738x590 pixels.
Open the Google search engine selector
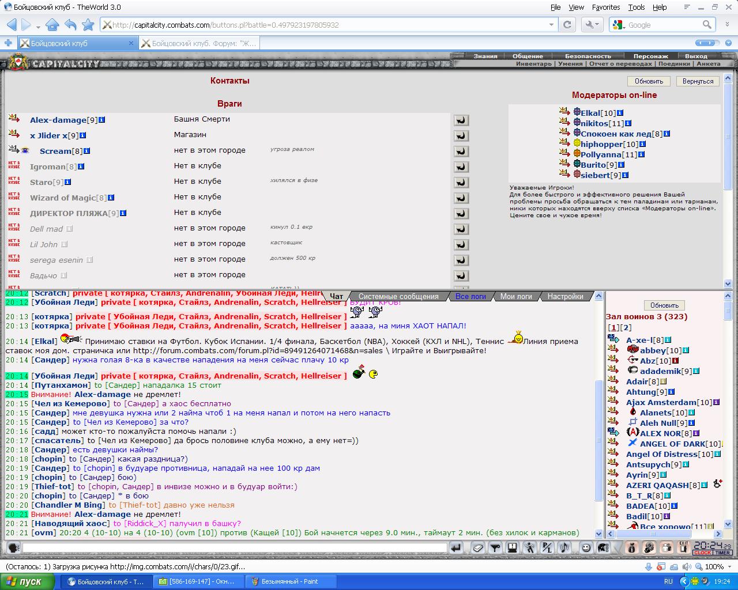click(618, 25)
